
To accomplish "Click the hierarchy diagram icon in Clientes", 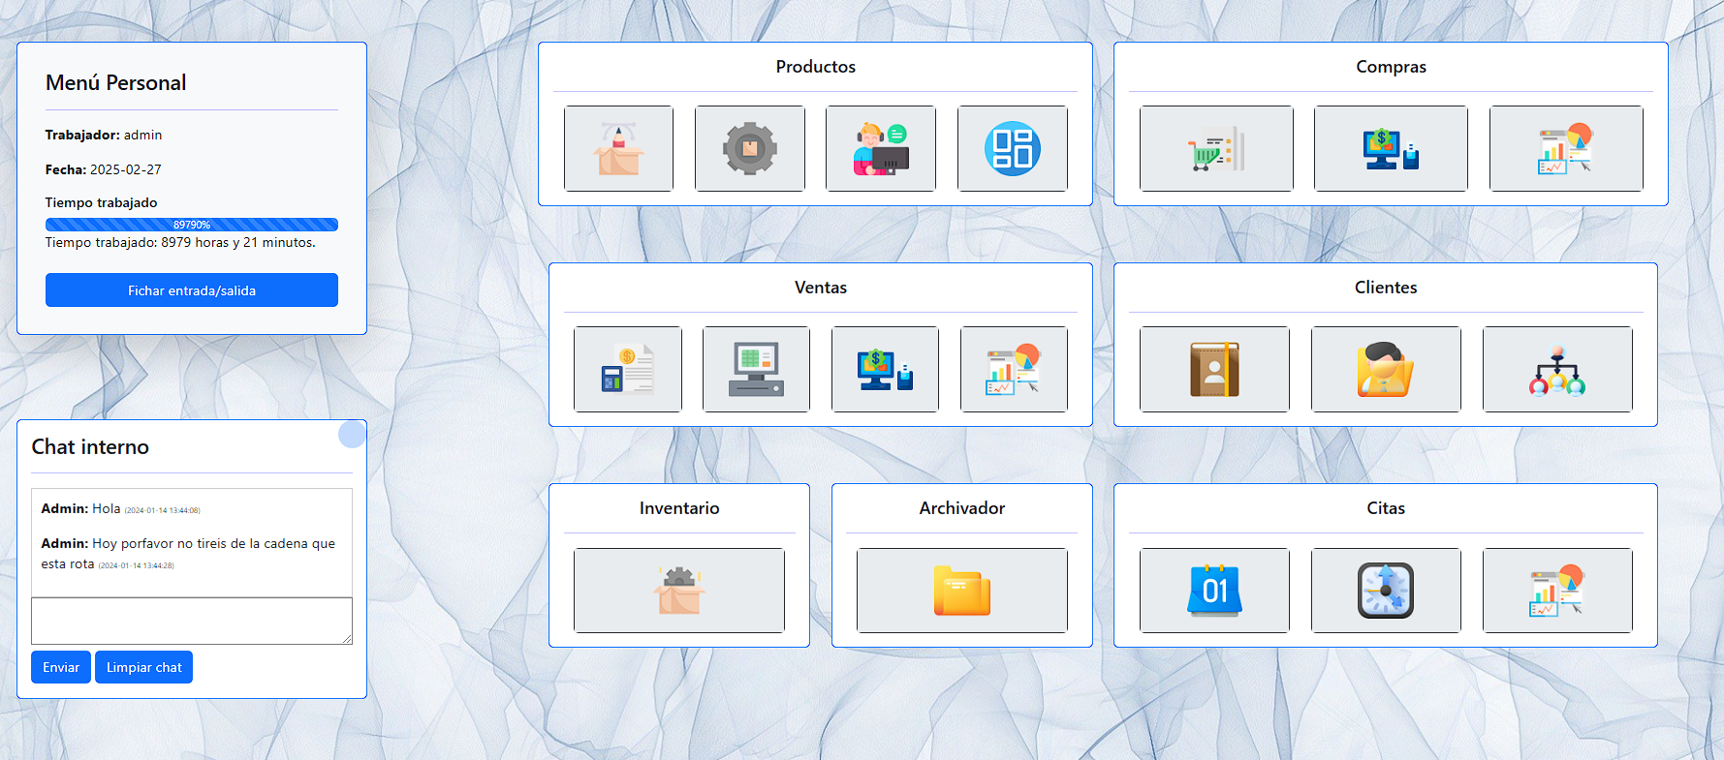I will click(x=1556, y=369).
